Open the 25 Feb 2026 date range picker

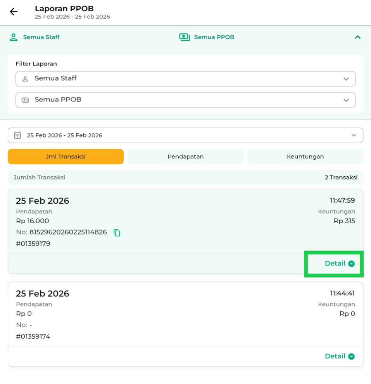pyautogui.click(x=185, y=135)
